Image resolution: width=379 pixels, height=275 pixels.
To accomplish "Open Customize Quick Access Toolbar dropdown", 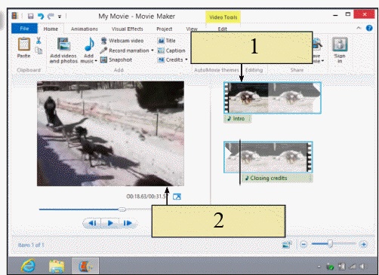I will [x=60, y=17].
